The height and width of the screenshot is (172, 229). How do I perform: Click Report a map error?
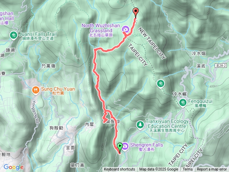[211, 169]
